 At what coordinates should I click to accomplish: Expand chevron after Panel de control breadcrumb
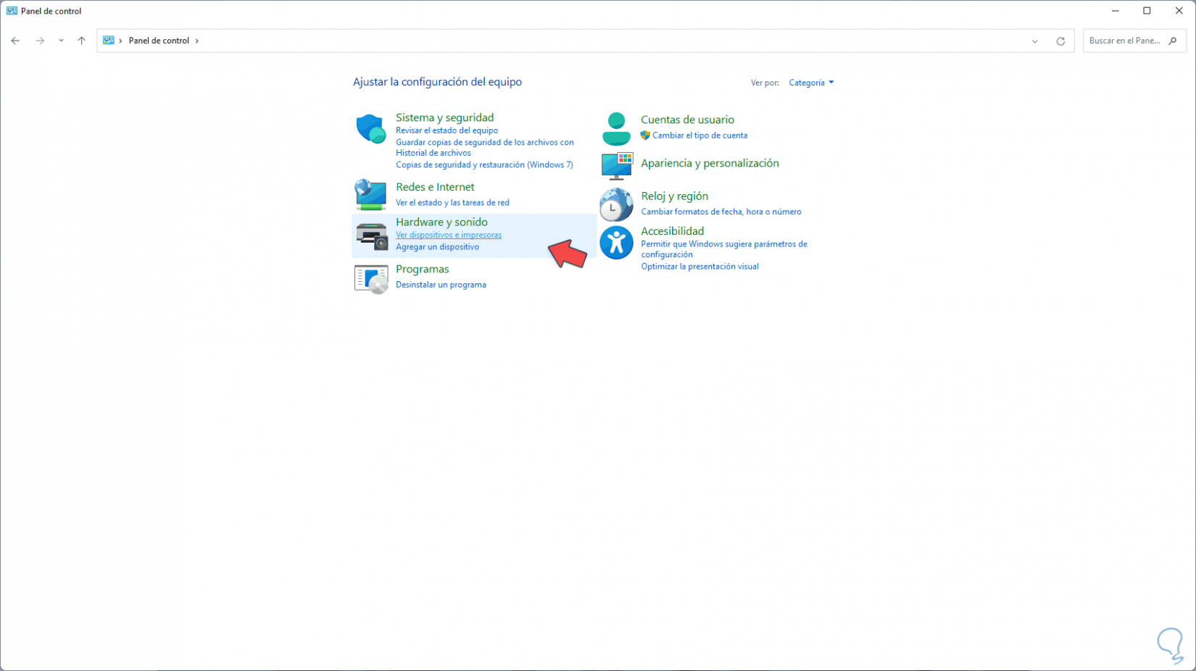[196, 41]
